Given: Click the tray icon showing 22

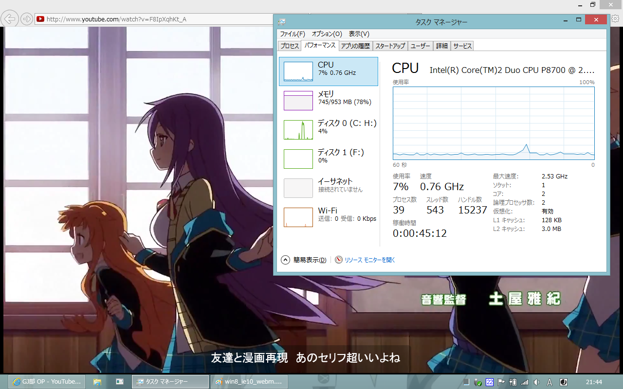Looking at the screenshot, I should (490, 382).
